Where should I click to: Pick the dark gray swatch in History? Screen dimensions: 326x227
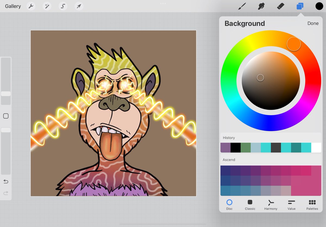pyautogui.click(x=276, y=148)
